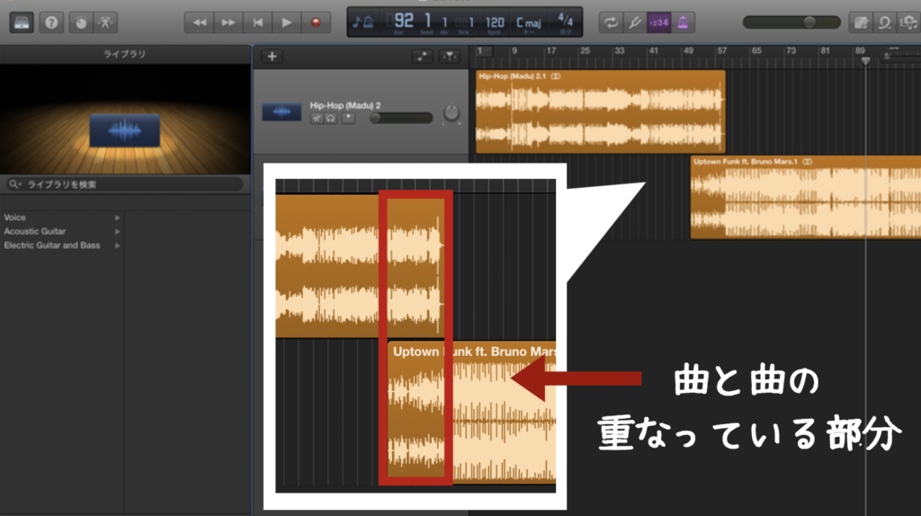Click ruler at bar 33
The height and width of the screenshot is (516, 921).
pos(619,51)
